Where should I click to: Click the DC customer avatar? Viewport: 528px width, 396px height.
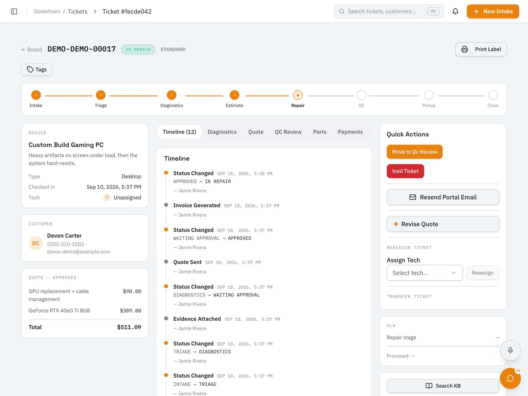click(36, 243)
